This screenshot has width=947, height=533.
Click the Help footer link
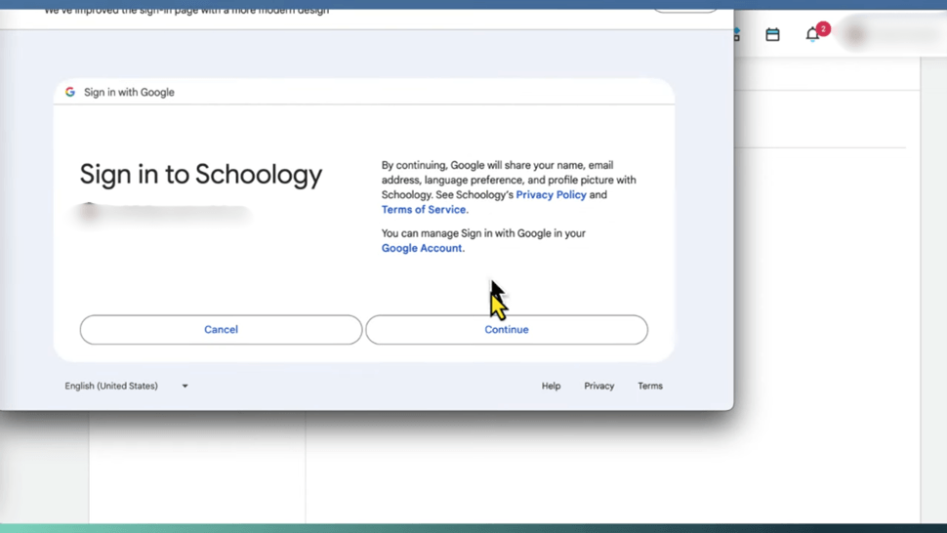tap(551, 386)
